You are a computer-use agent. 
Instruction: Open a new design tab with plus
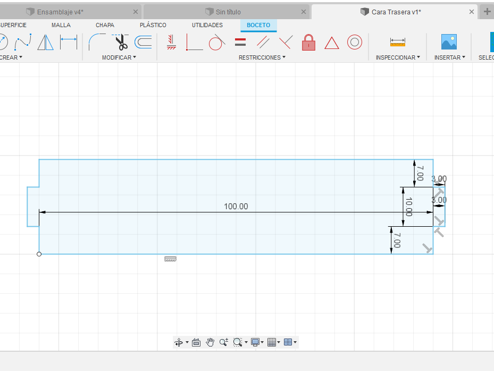(x=487, y=12)
